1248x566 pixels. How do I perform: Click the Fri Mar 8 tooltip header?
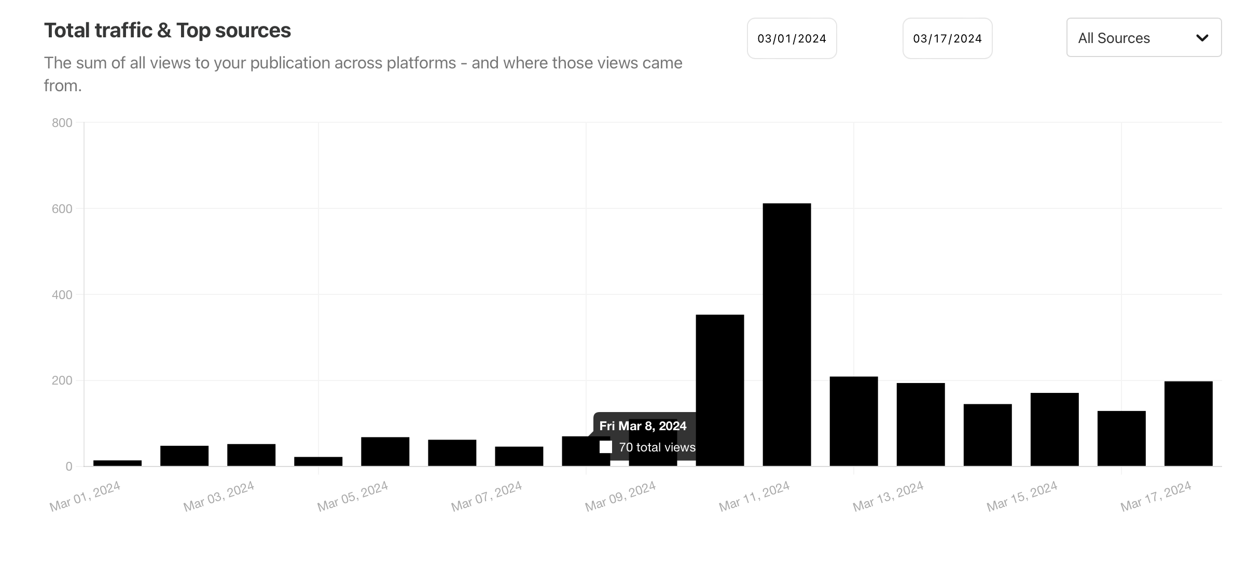(x=643, y=426)
